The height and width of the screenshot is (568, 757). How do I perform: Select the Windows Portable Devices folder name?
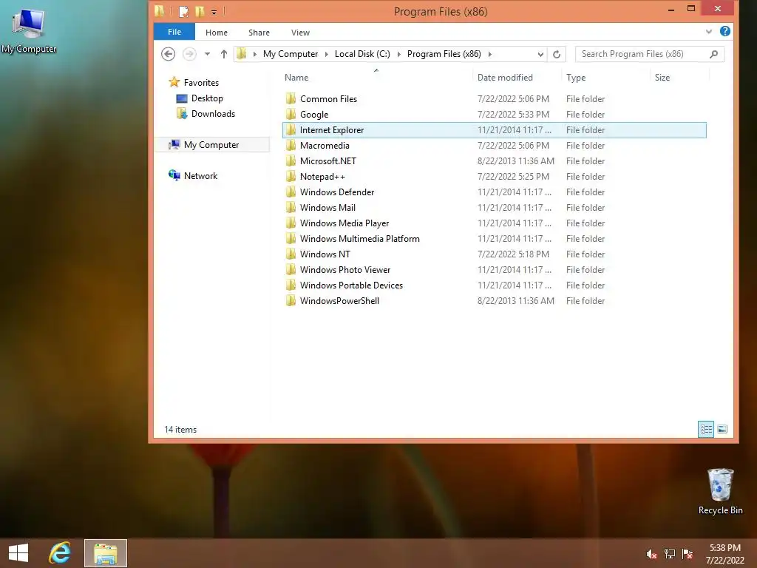pos(351,285)
